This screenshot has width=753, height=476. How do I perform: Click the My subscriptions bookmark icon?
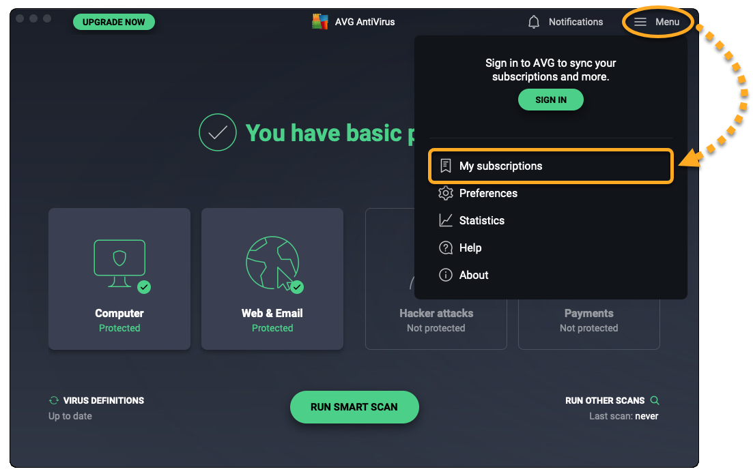[x=446, y=166]
